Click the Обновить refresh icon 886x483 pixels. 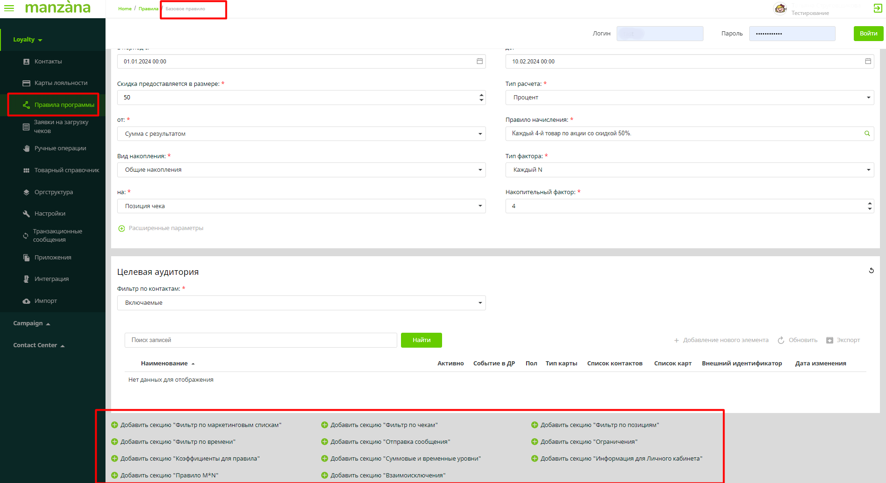[x=781, y=340]
